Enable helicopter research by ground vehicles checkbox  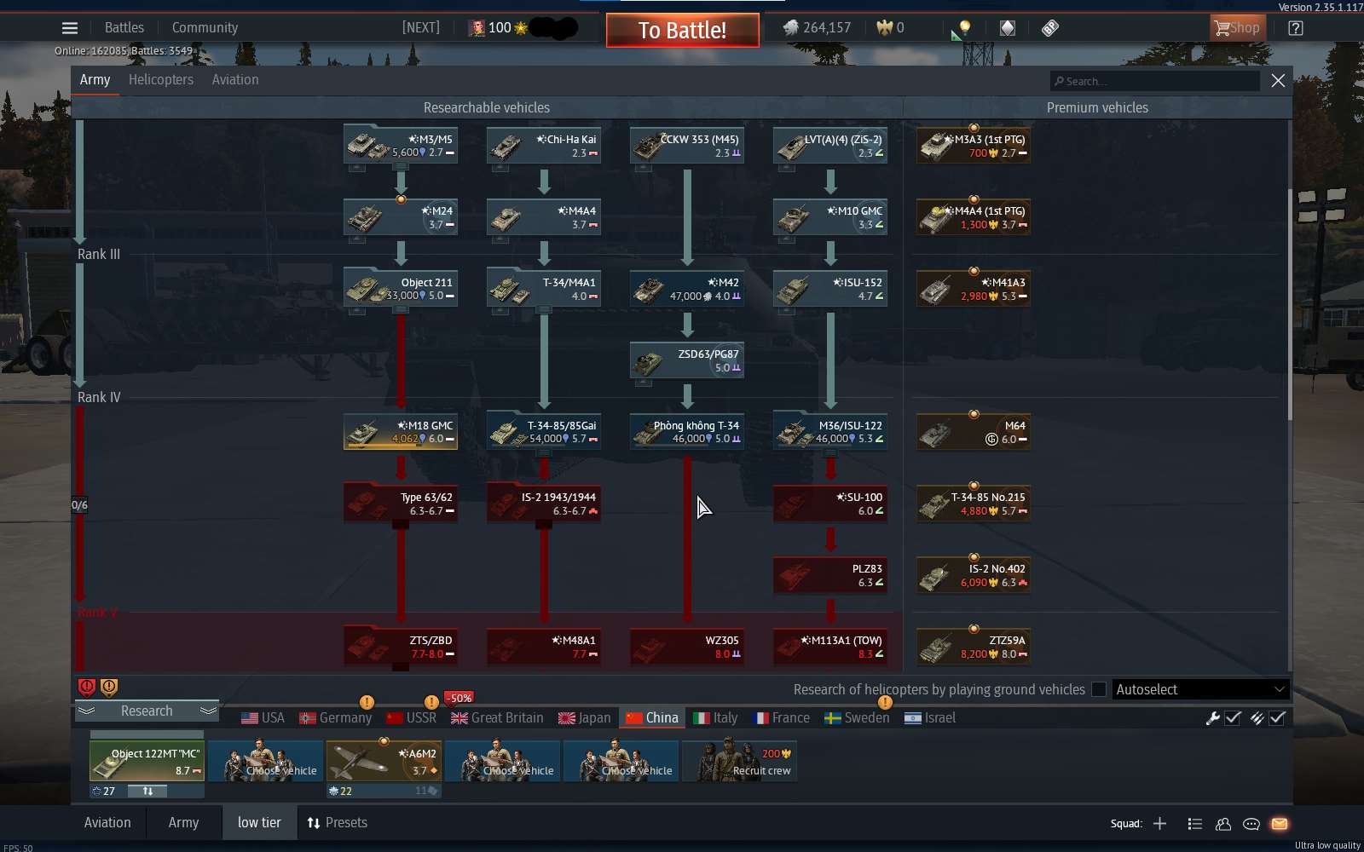pyautogui.click(x=1099, y=689)
